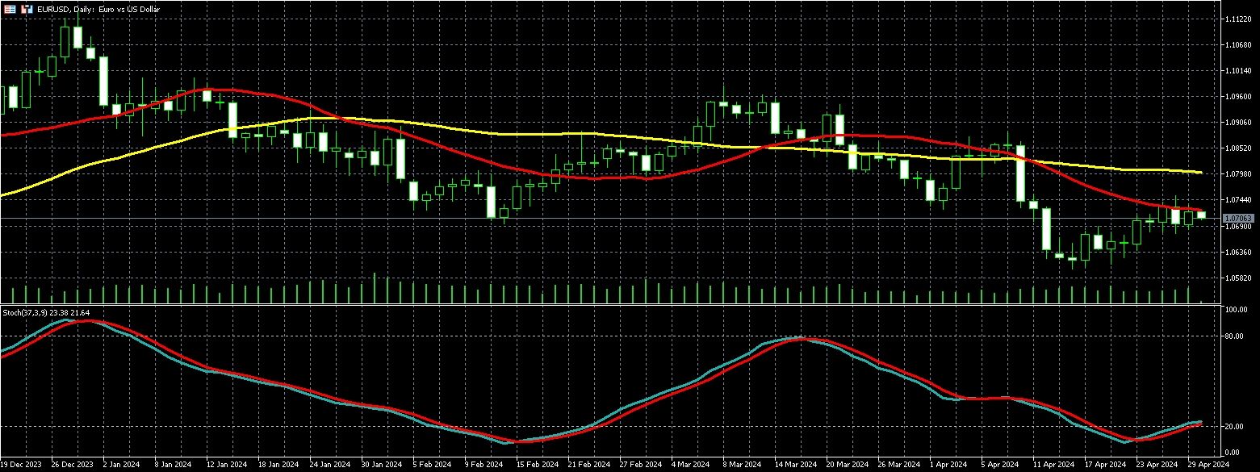Screen dimensions: 1260x472
Task: Click the latest candlestick on the chart
Action: [x=1201, y=215]
